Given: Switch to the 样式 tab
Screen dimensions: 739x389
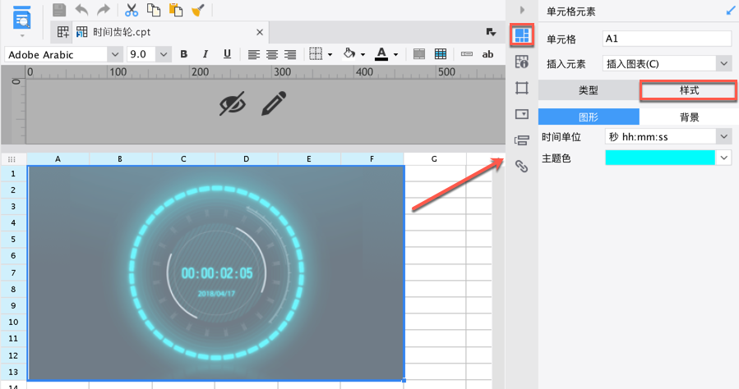Looking at the screenshot, I should click(x=689, y=90).
